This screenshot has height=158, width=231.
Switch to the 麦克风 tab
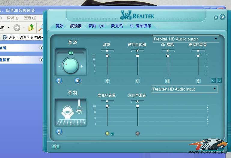click(117, 26)
